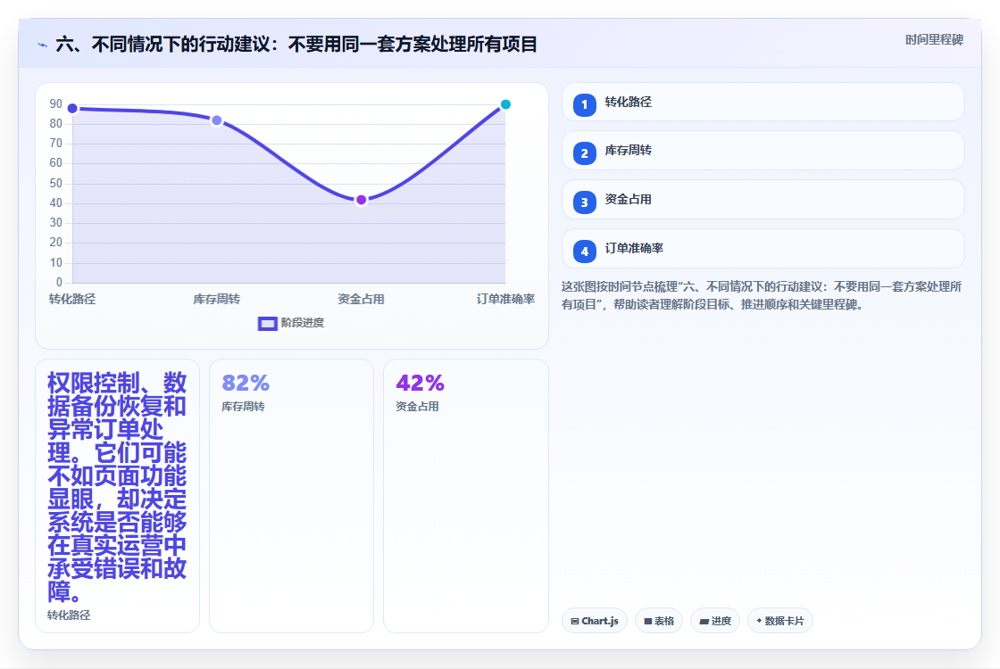
Task: Click the Chart.js tag
Action: 595,621
